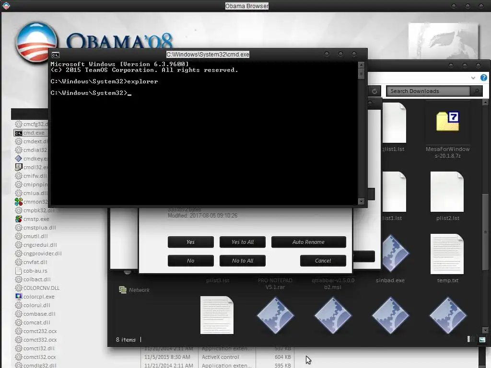The image size is (491, 368).
Task: Select the combase.dll row
Action: coord(35,314)
